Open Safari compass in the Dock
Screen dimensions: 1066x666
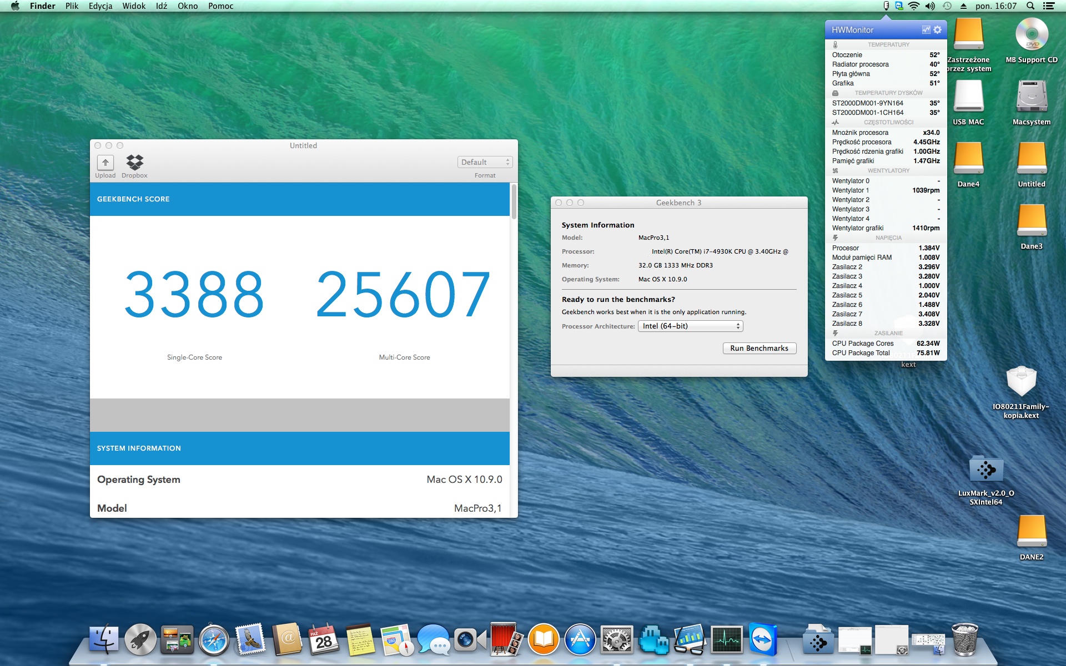click(214, 640)
